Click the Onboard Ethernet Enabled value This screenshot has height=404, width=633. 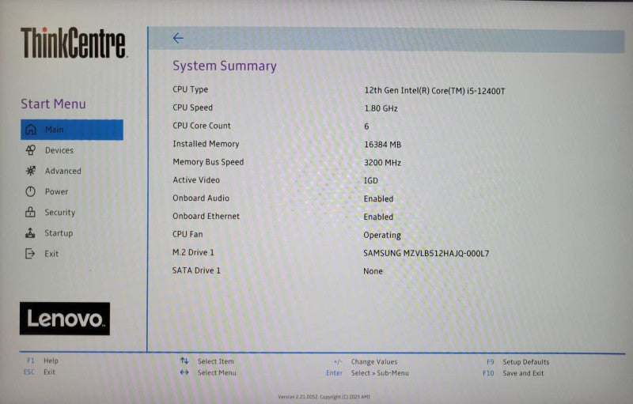point(378,217)
